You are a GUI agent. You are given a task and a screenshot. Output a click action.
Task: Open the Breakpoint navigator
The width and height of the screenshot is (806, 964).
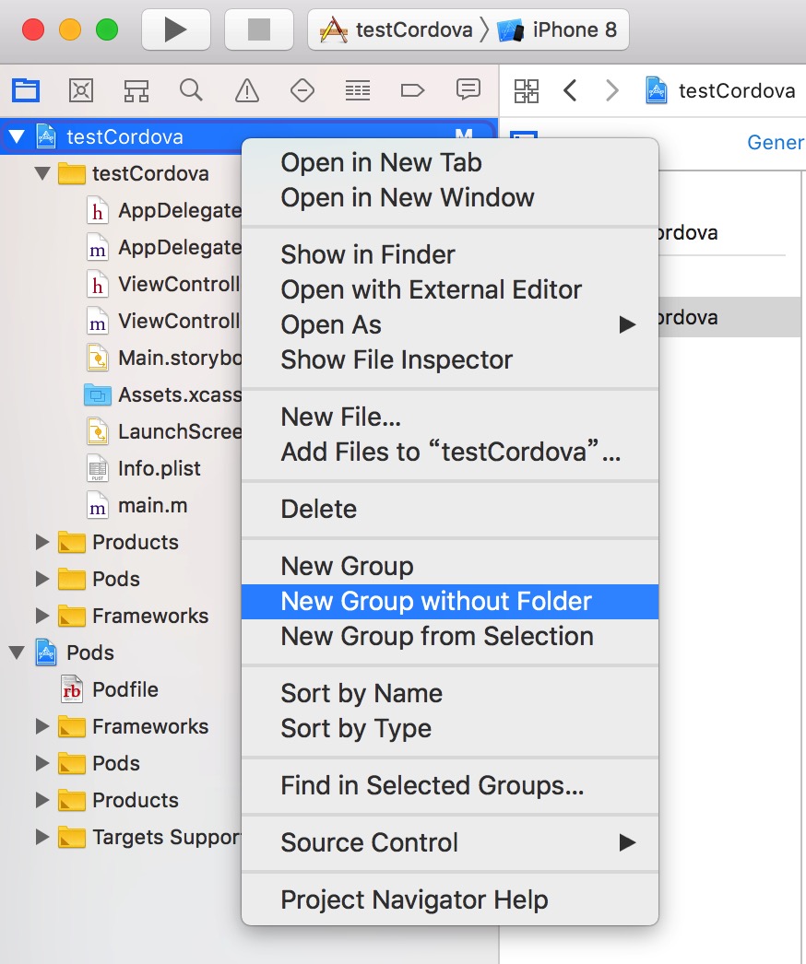[412, 91]
